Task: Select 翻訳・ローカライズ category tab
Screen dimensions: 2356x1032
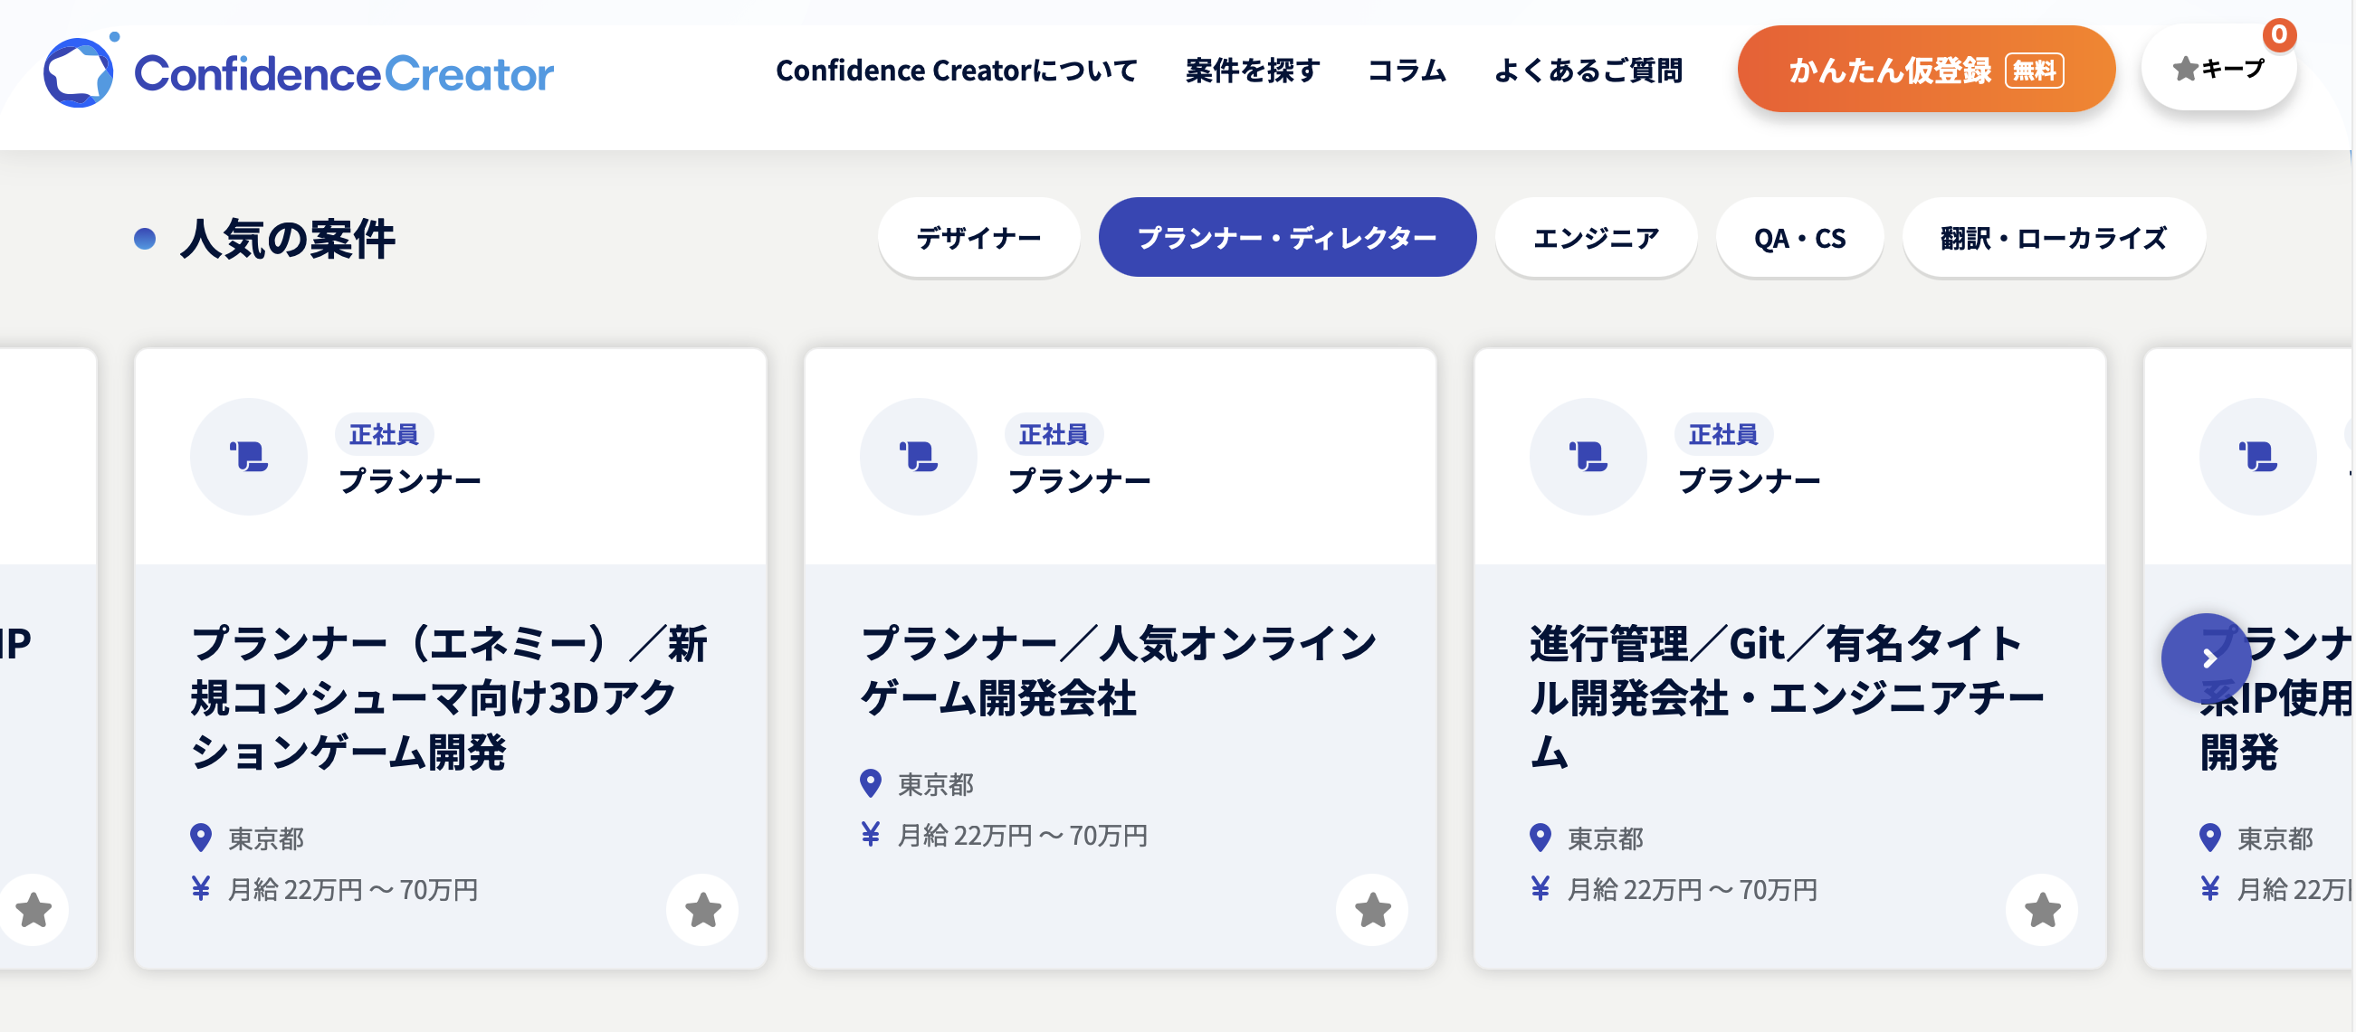Action: (x=2054, y=238)
